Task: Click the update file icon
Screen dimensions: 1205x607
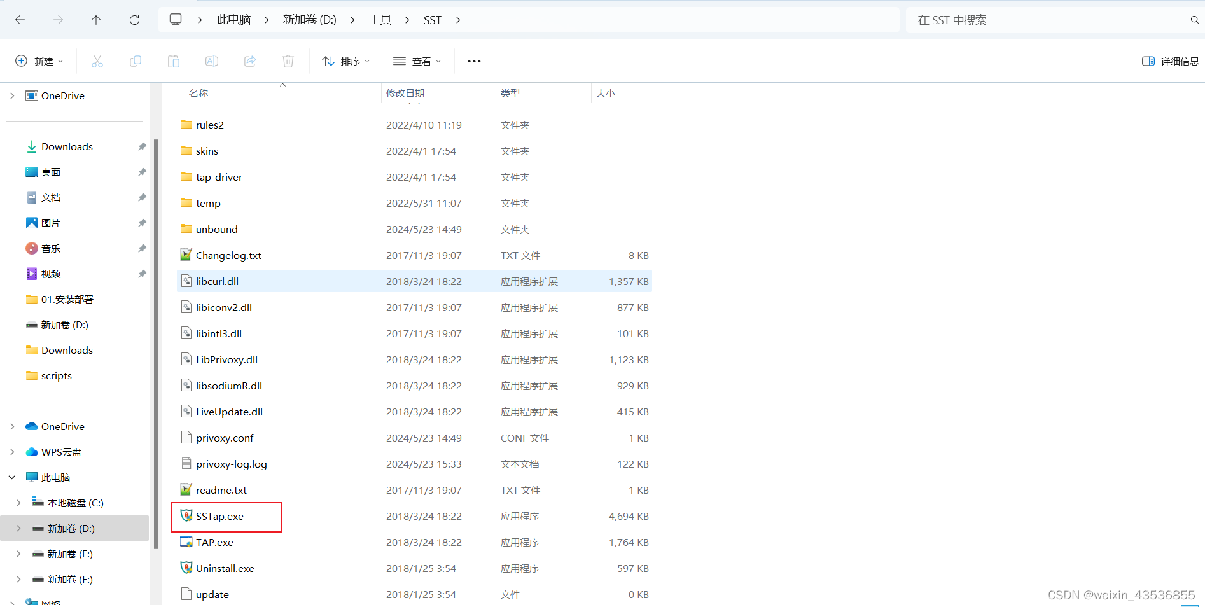Action: pyautogui.click(x=186, y=594)
